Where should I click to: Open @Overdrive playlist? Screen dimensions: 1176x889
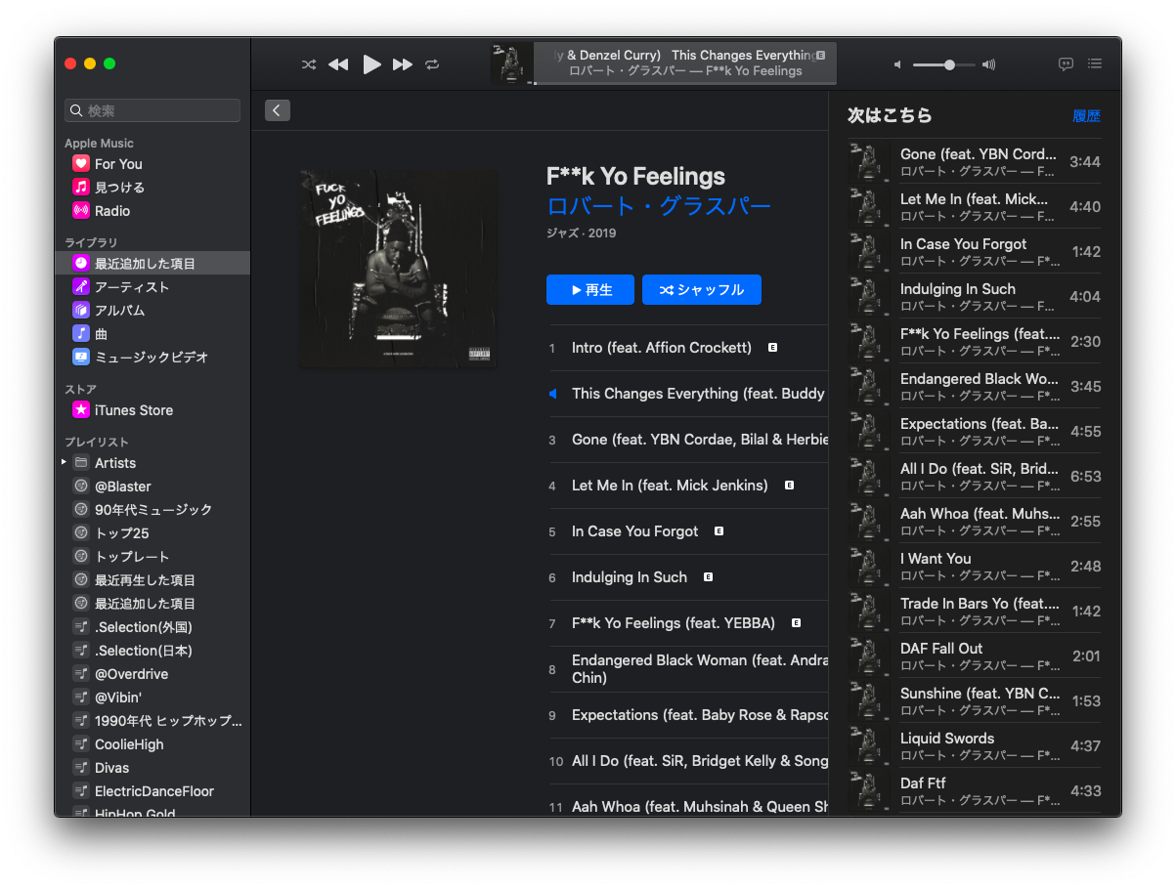(x=152, y=674)
